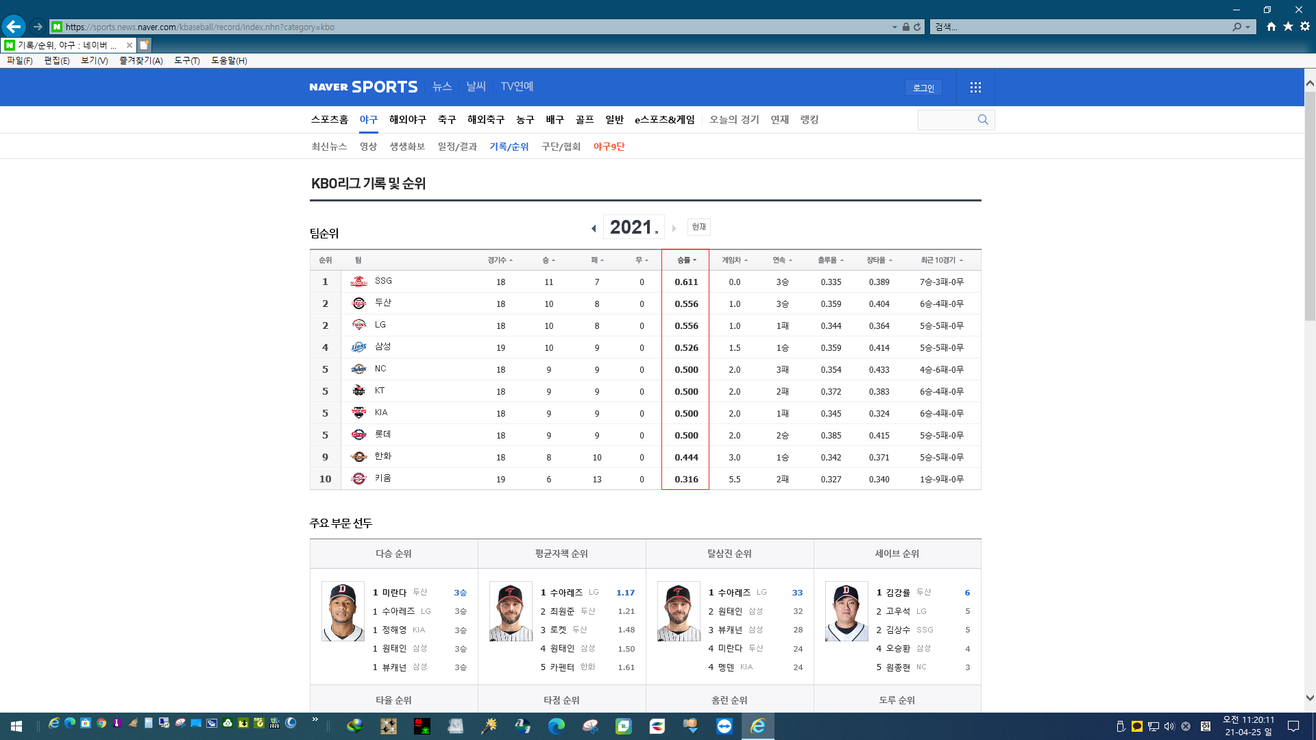The height and width of the screenshot is (740, 1316).
Task: Open the NAVER SPORTS logo link
Action: pos(363,87)
